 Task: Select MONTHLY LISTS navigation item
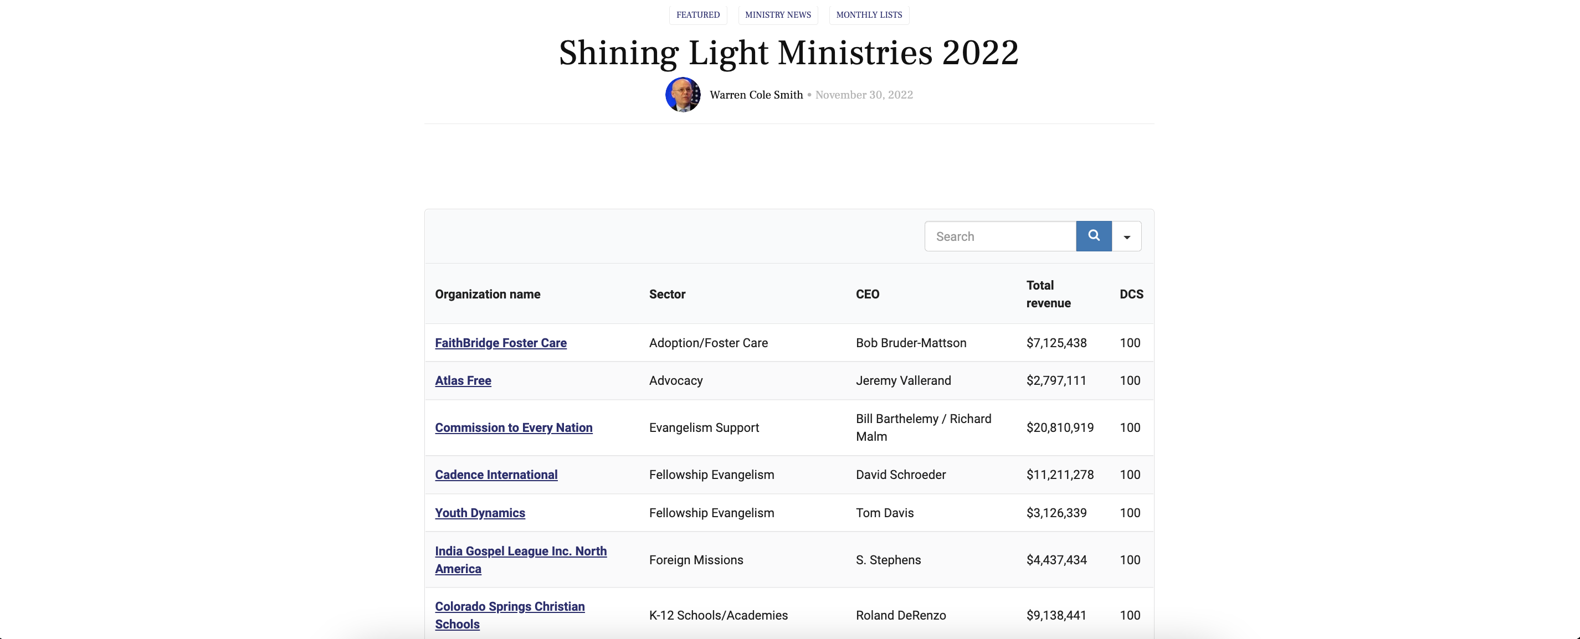pos(869,15)
